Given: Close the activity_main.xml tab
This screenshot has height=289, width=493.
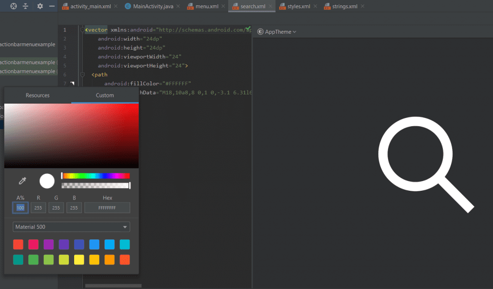Looking at the screenshot, I should point(116,7).
